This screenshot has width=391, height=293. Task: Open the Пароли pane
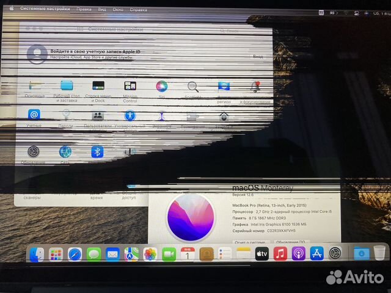coord(66,118)
